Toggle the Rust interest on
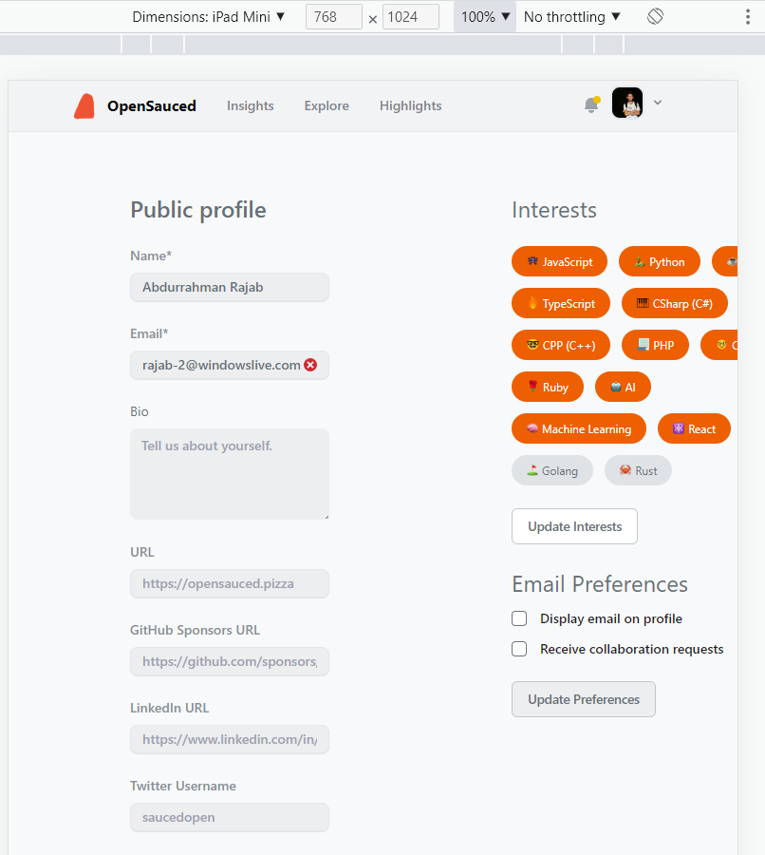Screen dimensions: 765x855 tap(638, 470)
